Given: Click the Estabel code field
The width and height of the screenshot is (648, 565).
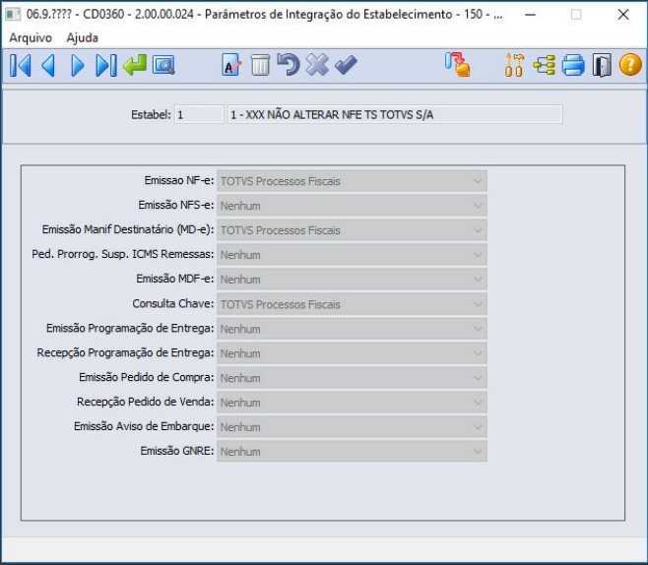Looking at the screenshot, I should pos(199,114).
